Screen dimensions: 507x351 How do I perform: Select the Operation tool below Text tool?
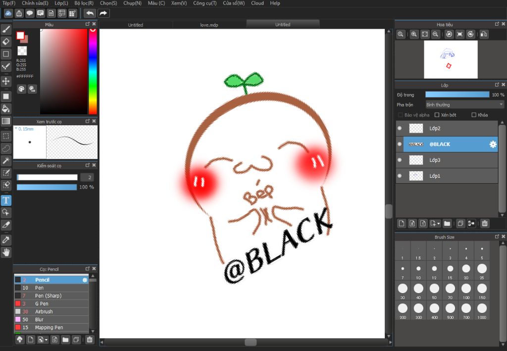(6, 212)
